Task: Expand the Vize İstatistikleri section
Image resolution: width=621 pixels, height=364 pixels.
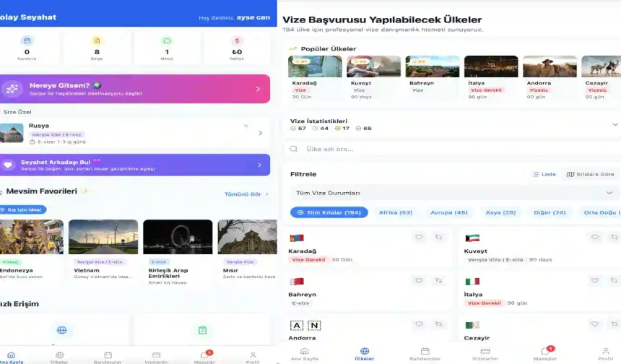Action: tap(615, 124)
